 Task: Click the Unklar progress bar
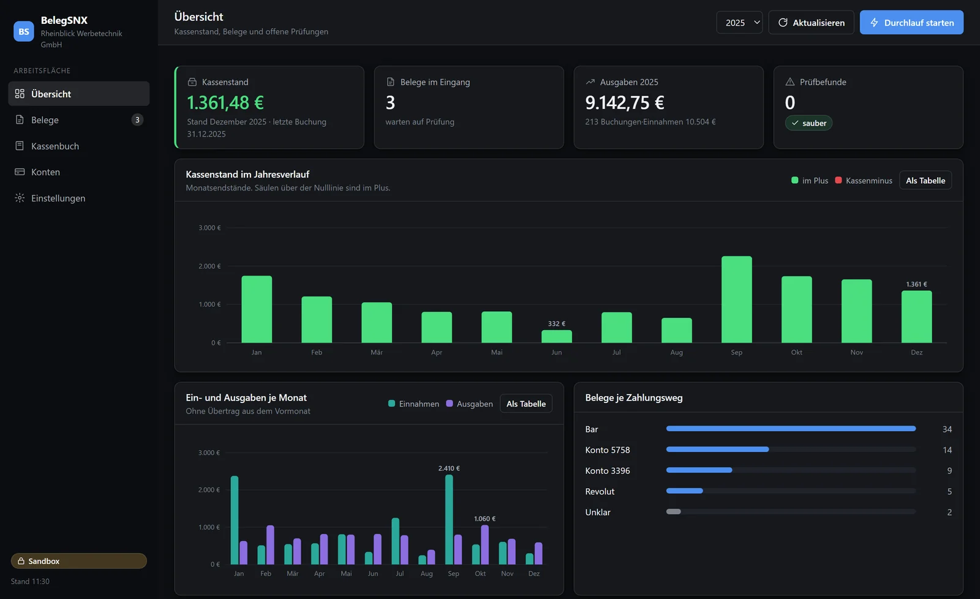tap(791, 511)
